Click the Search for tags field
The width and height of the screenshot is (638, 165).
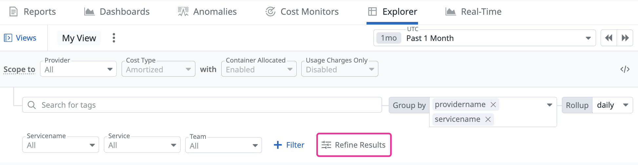(x=202, y=105)
